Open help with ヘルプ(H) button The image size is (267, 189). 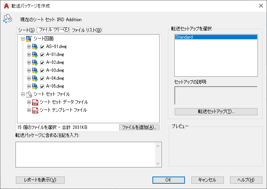point(246,180)
